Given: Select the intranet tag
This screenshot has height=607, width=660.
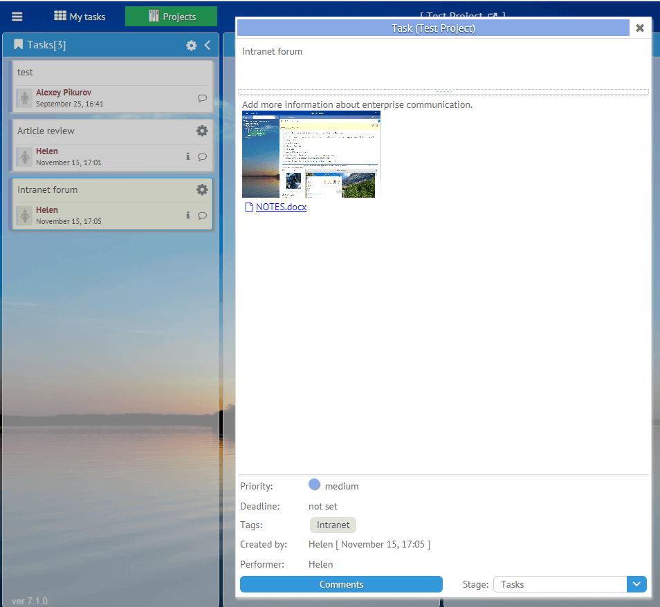Looking at the screenshot, I should click(x=333, y=525).
